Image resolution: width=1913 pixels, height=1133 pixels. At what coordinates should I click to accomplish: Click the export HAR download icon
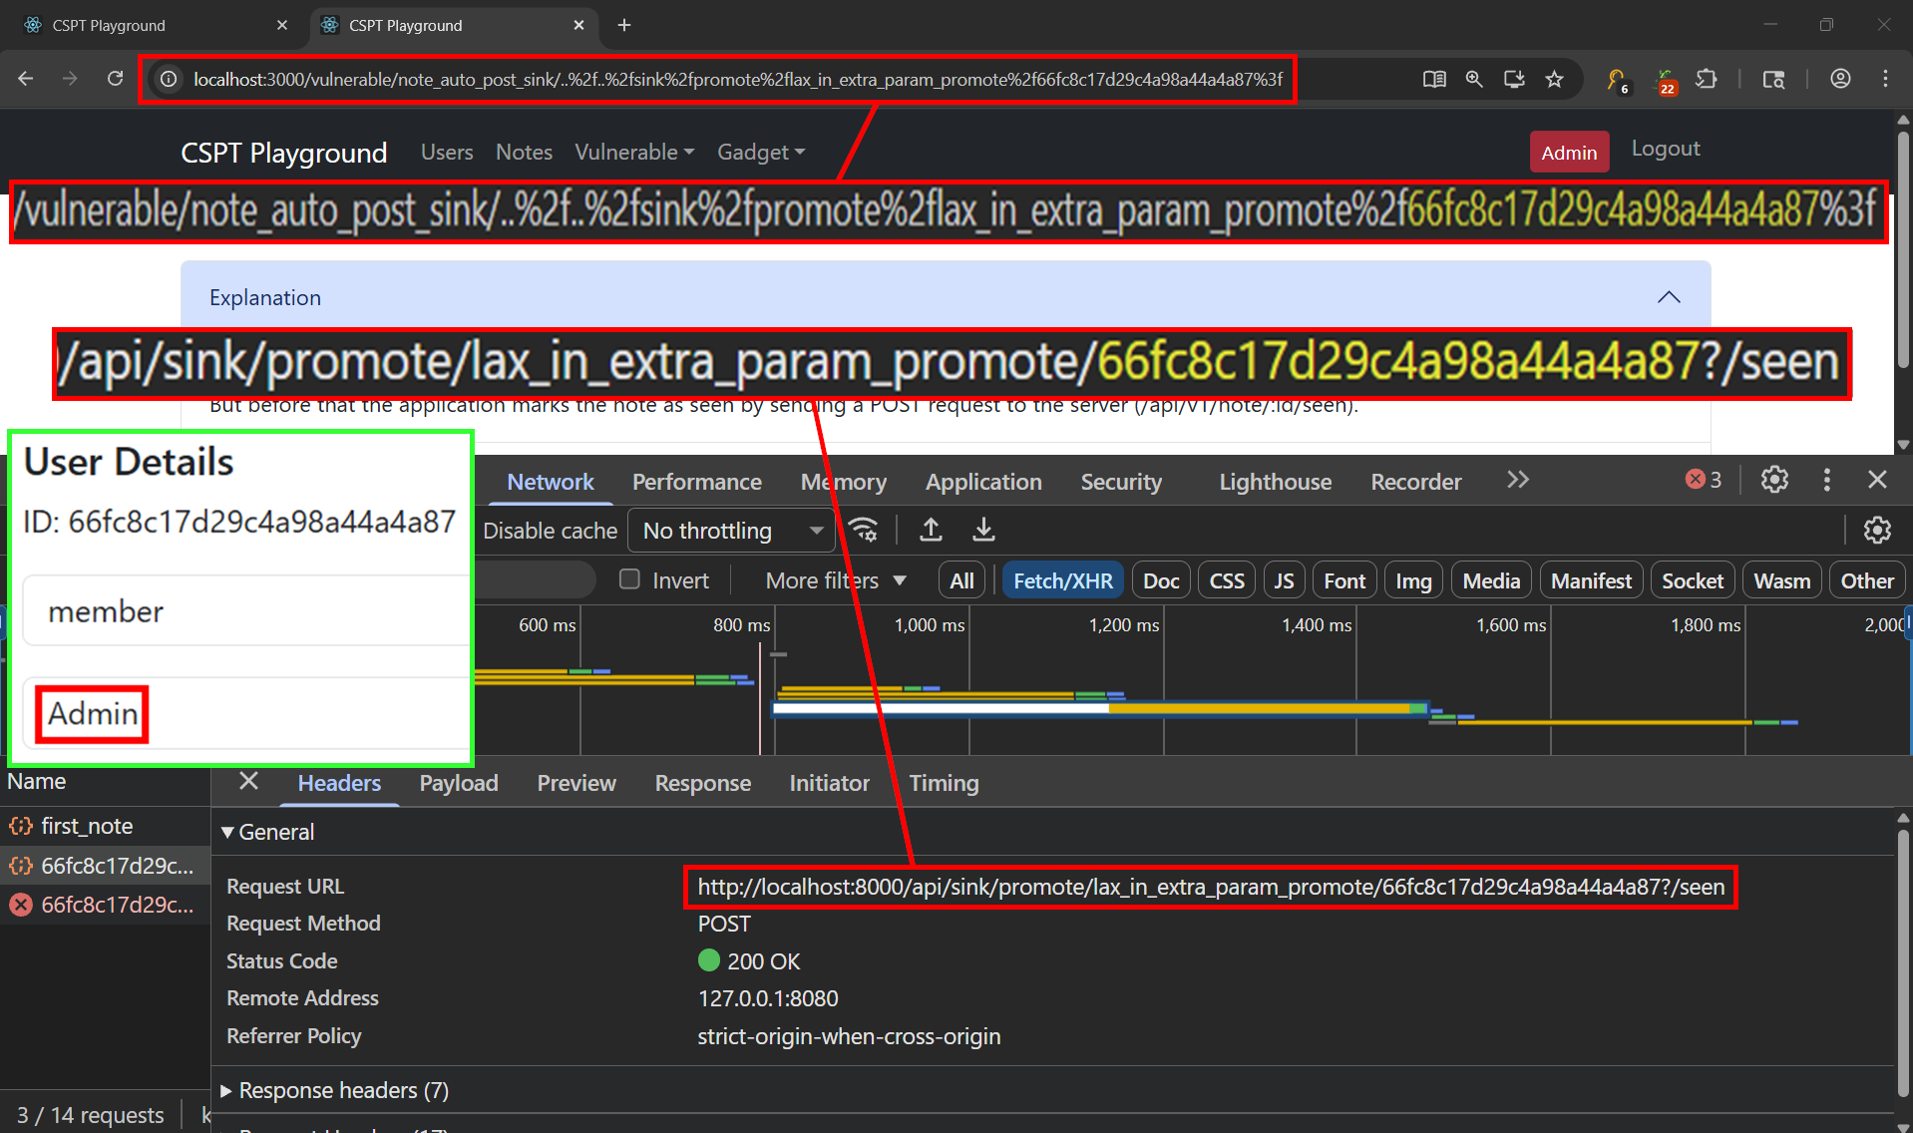click(x=983, y=530)
